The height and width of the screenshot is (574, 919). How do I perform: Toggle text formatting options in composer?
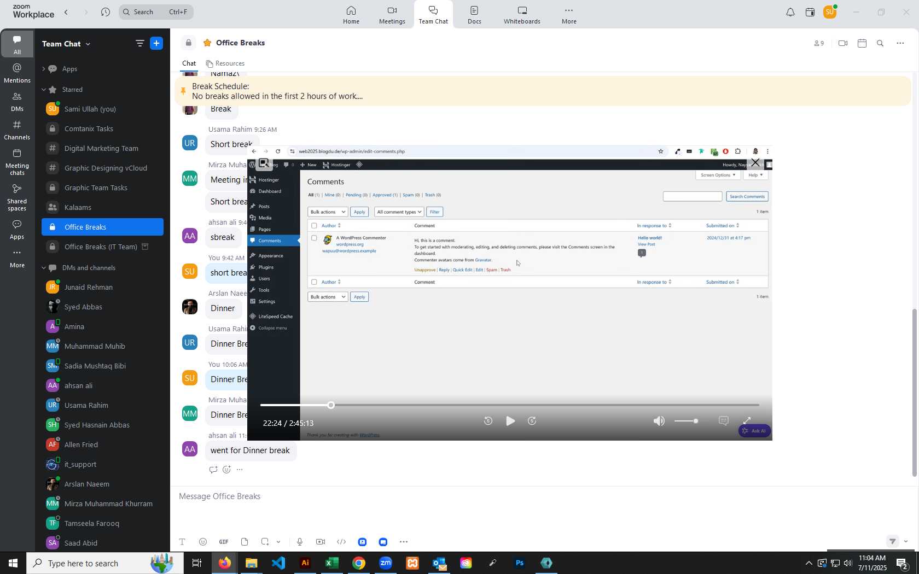(182, 542)
